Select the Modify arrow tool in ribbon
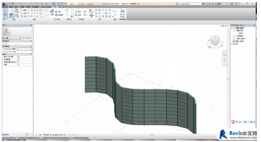 pos(5,13)
